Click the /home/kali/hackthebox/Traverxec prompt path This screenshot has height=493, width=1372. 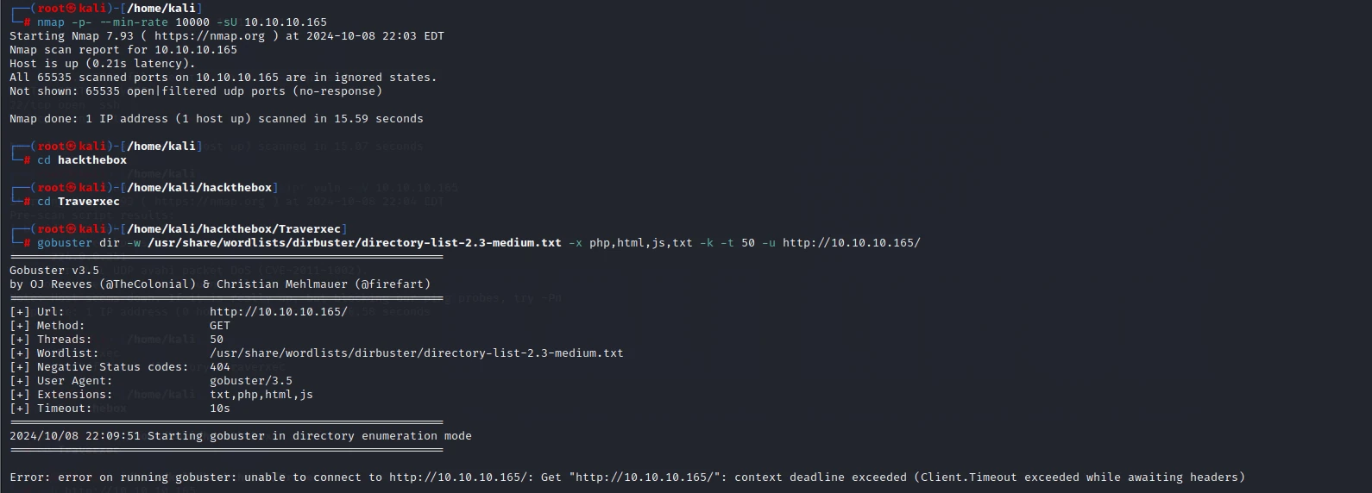[x=234, y=229]
